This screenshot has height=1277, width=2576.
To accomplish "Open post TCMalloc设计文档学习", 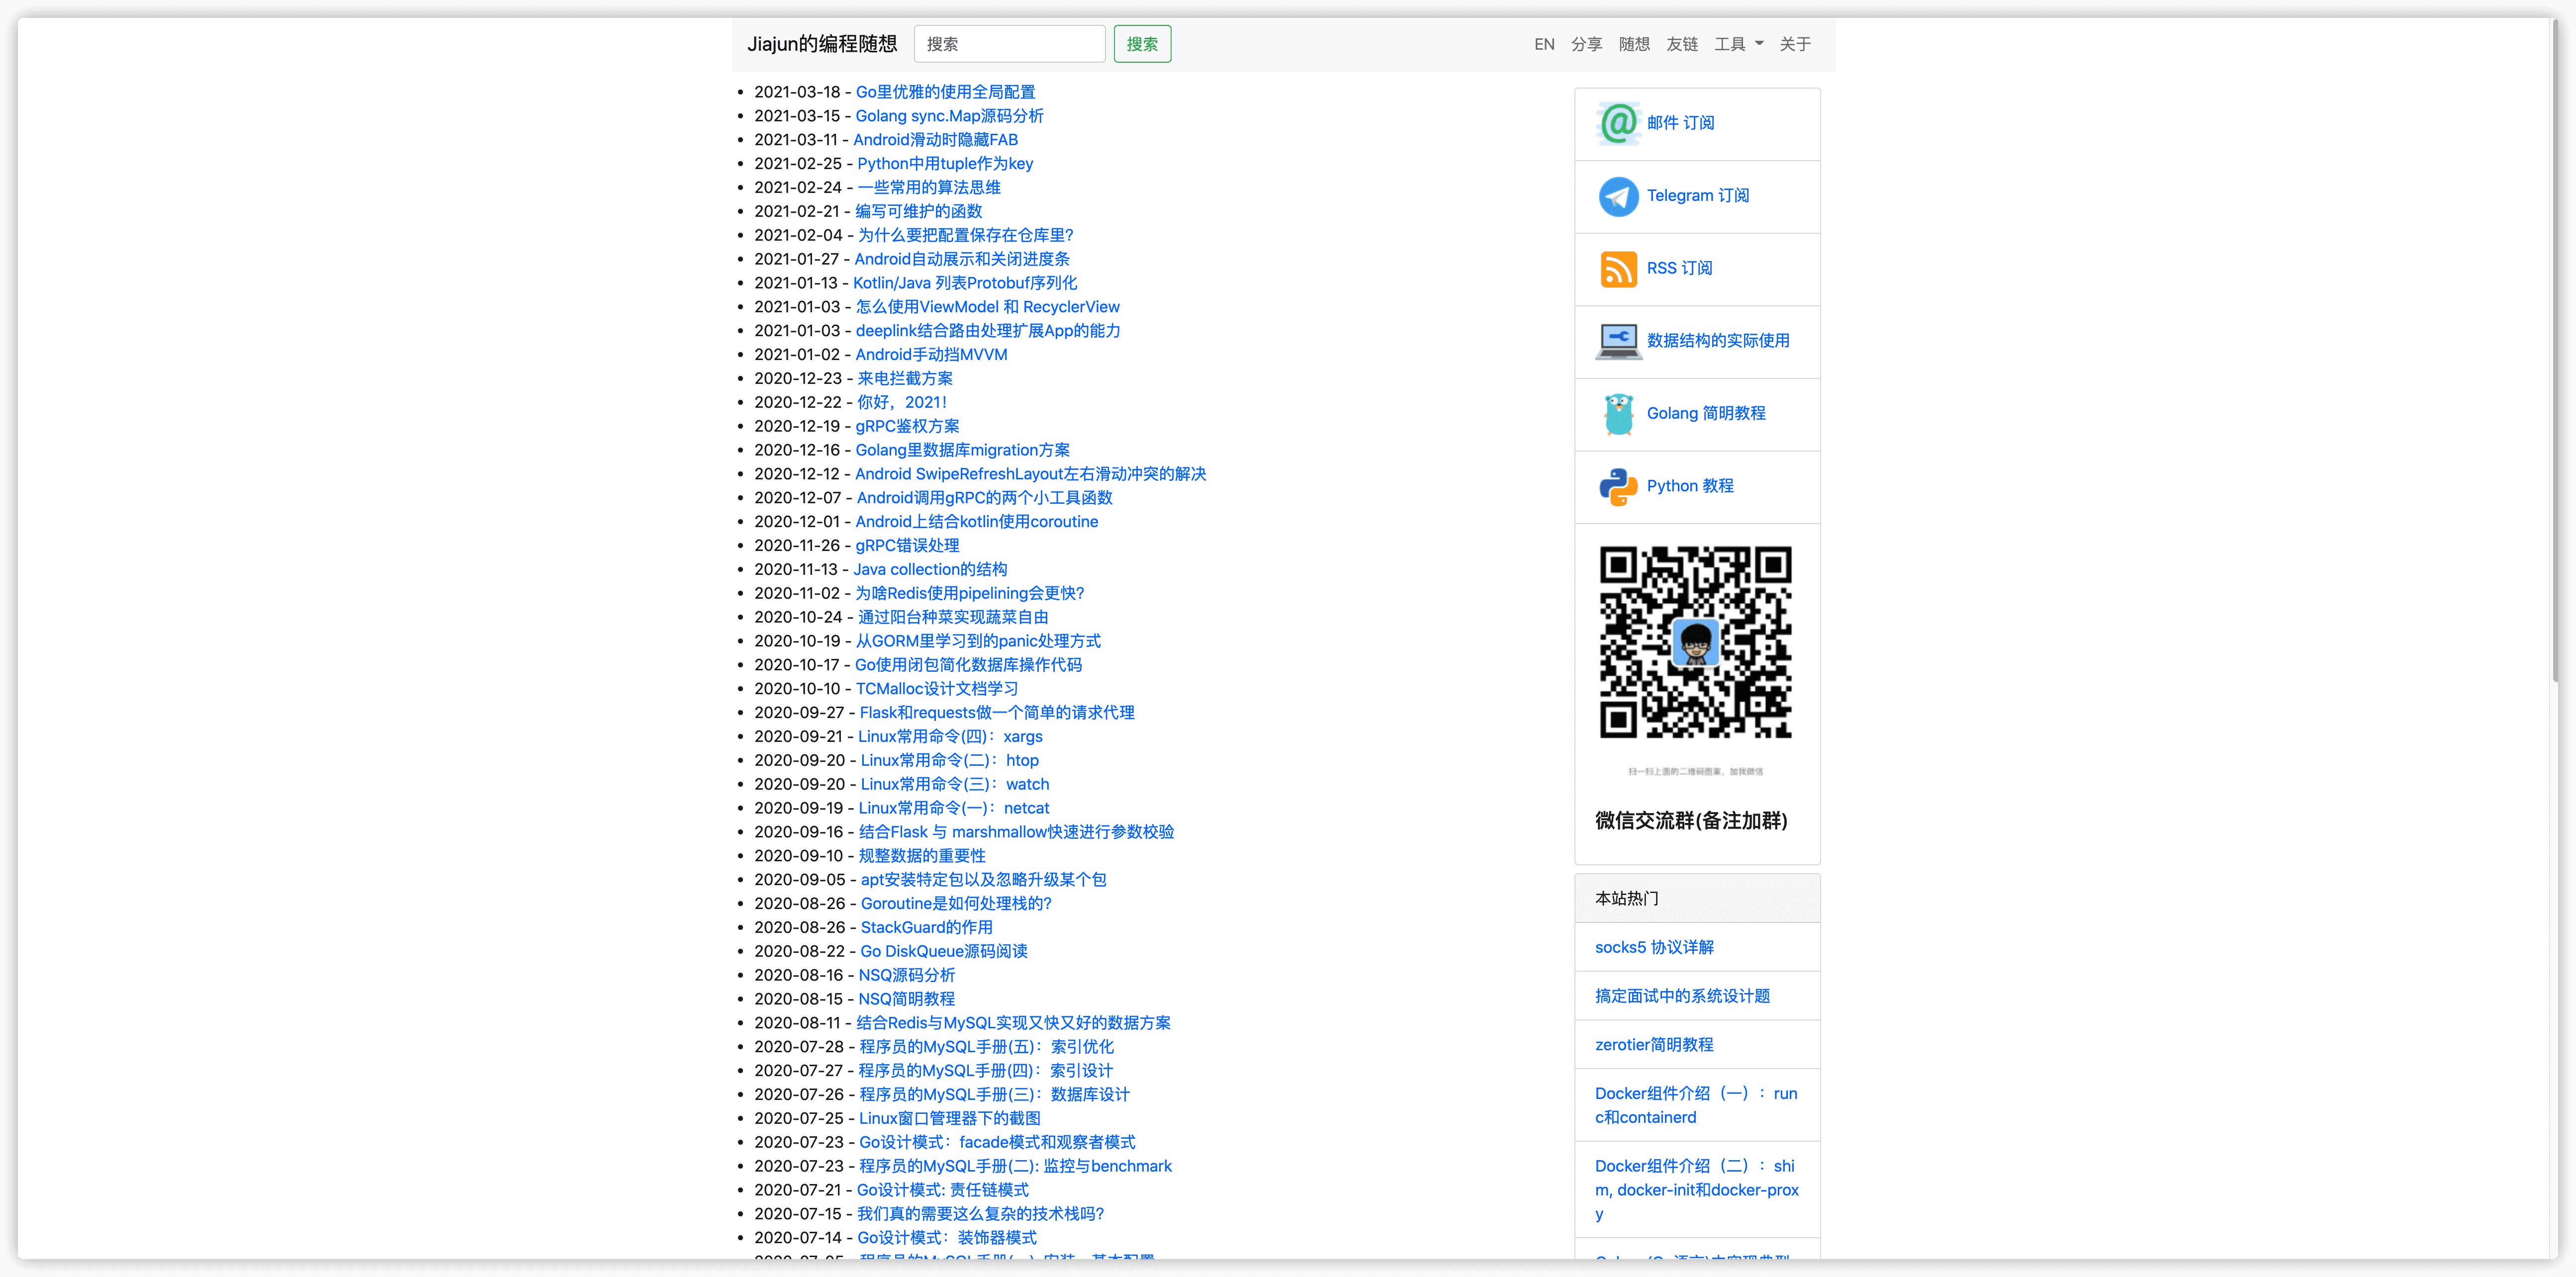I will tap(936, 689).
